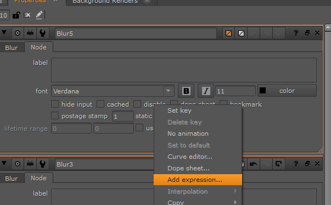Open help for Blur5 node
The image size is (331, 205).
coord(296,33)
